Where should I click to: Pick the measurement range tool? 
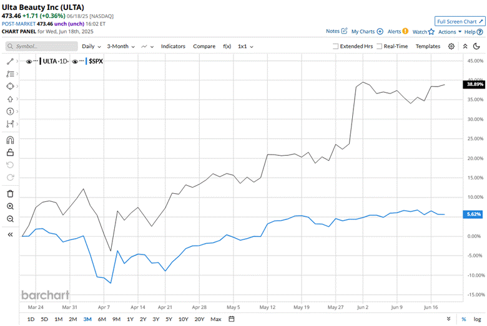(10, 124)
